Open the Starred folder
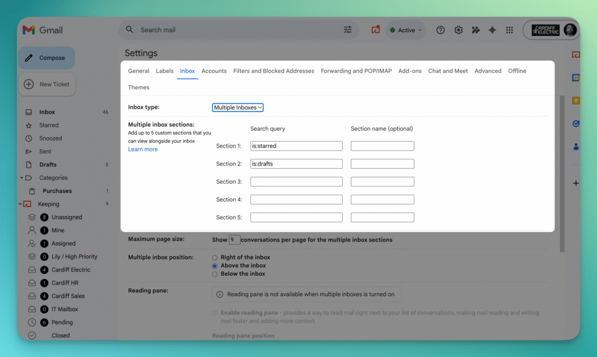This screenshot has width=597, height=357. tap(49, 125)
